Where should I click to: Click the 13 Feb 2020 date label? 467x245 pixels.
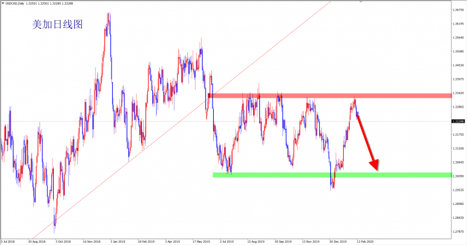pyautogui.click(x=366, y=240)
